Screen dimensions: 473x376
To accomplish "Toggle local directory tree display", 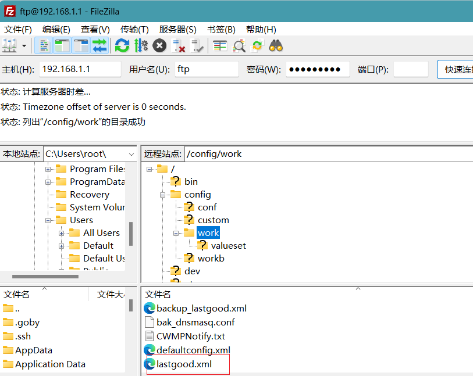I will click(x=62, y=46).
